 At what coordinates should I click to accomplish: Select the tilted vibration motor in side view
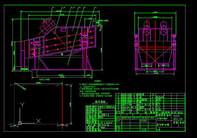coord(47,26)
